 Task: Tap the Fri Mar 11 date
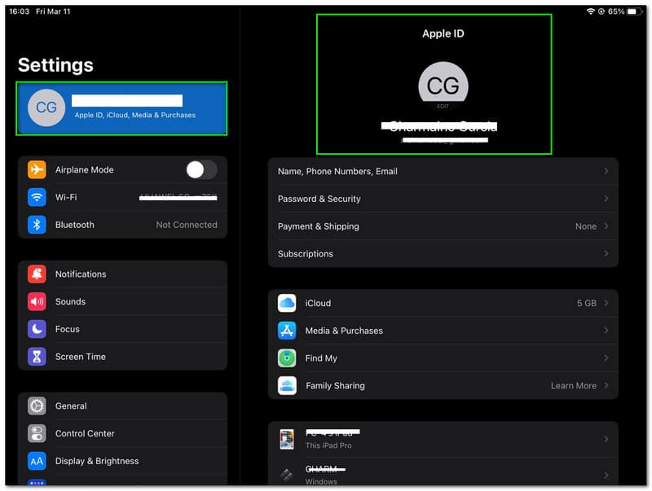coord(53,11)
